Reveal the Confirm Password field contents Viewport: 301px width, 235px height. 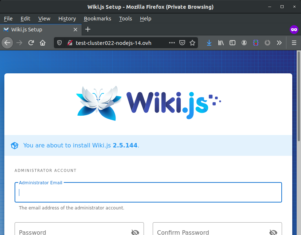(x=273, y=232)
